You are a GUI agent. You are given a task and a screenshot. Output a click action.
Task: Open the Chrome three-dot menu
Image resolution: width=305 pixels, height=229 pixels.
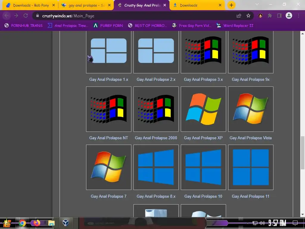click(x=298, y=16)
